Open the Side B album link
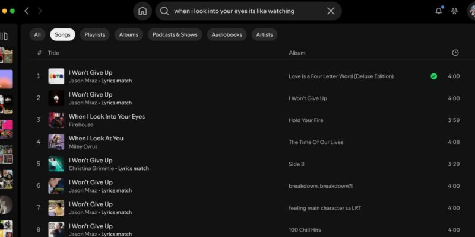The image size is (475, 237). pyautogui.click(x=296, y=164)
